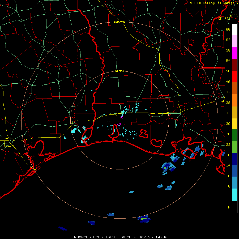Click the cyan 2-6 legend swatch
Screen dimensions: 239x239
point(234,195)
